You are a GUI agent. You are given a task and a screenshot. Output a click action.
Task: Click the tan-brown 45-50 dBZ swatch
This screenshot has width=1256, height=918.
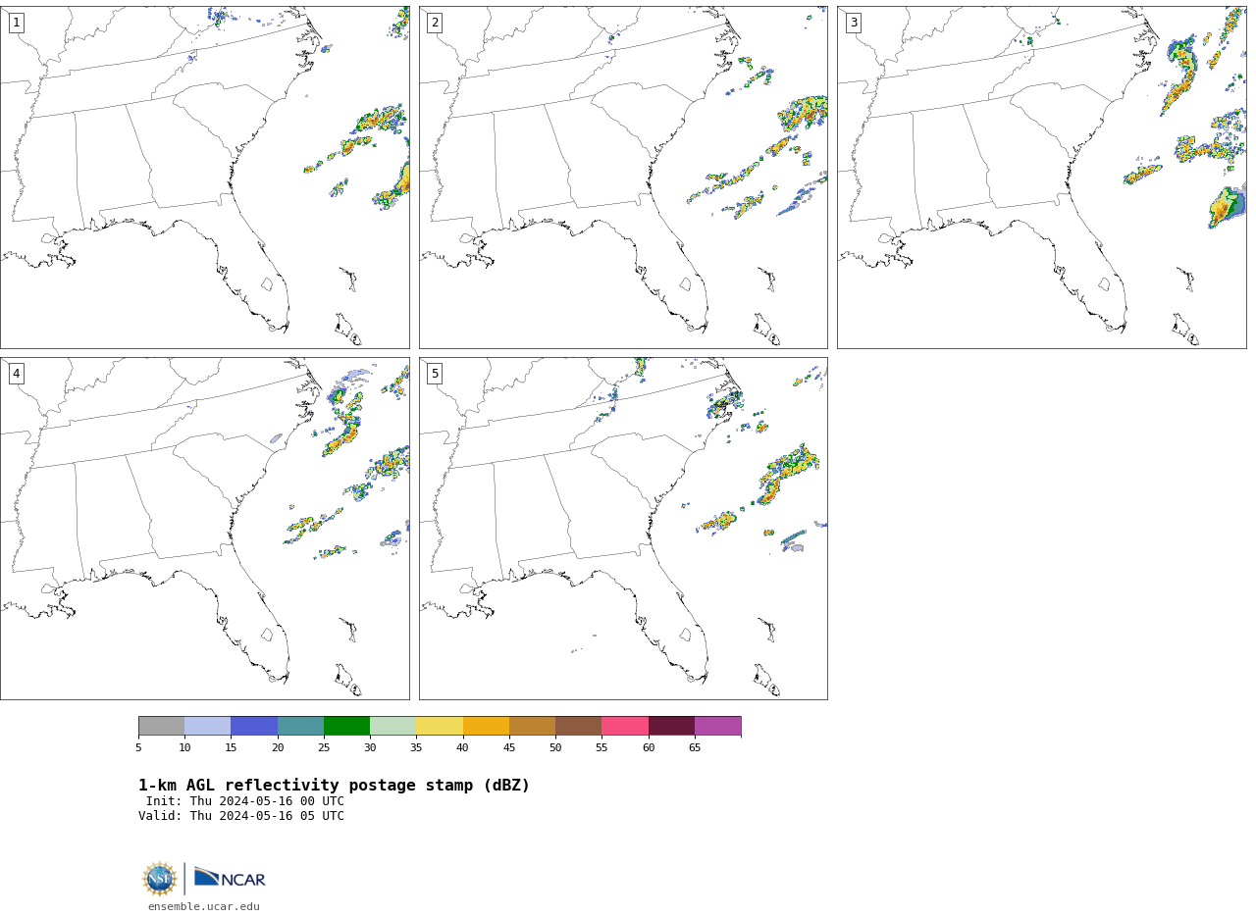(532, 726)
